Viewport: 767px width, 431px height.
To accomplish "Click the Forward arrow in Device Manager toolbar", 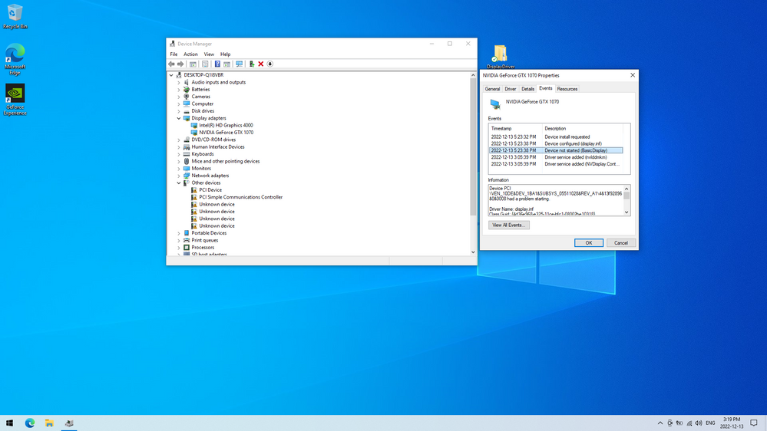I will pyautogui.click(x=180, y=64).
